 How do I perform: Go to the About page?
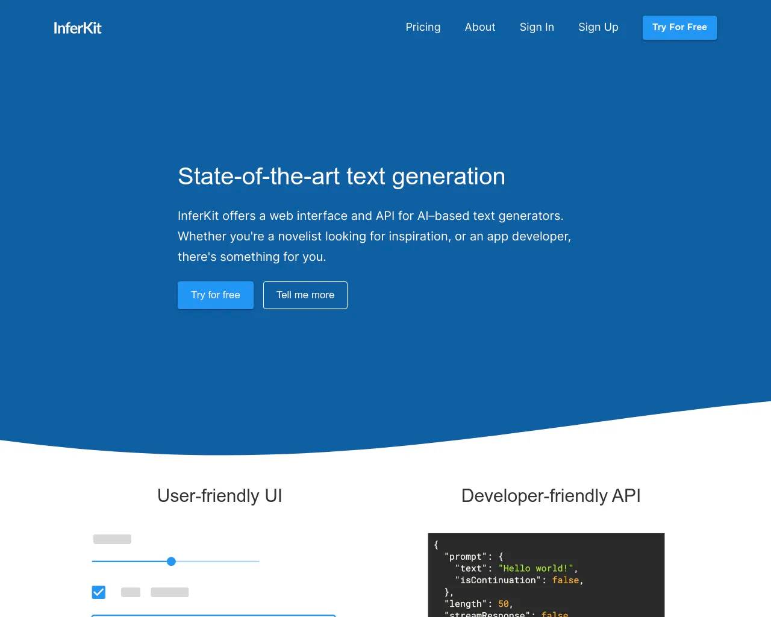480,27
